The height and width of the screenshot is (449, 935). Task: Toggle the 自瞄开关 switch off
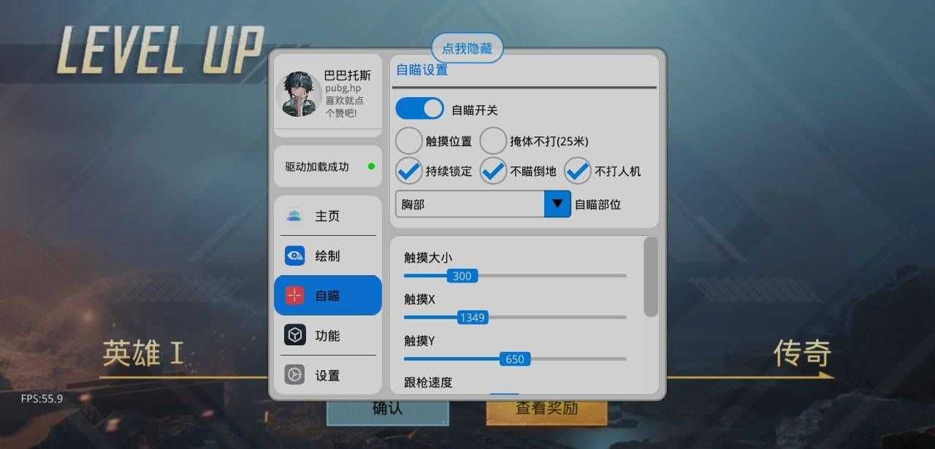[x=420, y=109]
